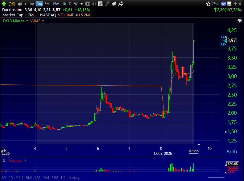Select the 5Y time span

(4, 178)
